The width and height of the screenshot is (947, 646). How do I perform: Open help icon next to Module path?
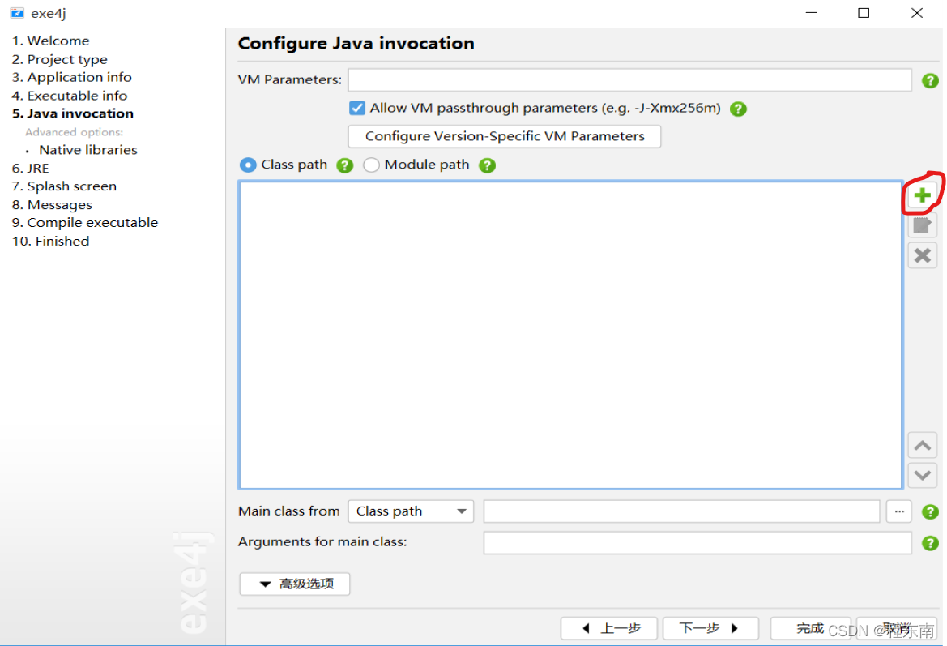(487, 165)
